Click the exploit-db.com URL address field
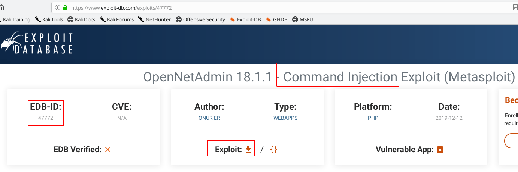 [285, 7]
